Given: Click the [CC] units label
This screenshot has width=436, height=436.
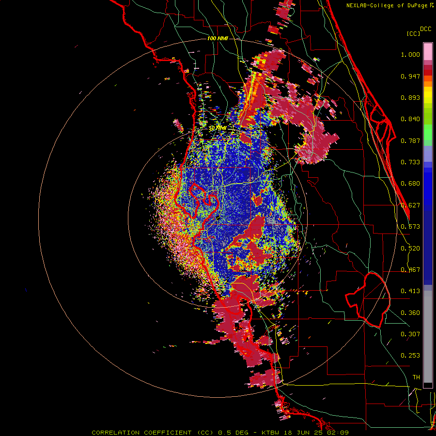Looking at the screenshot, I should click(x=414, y=33).
